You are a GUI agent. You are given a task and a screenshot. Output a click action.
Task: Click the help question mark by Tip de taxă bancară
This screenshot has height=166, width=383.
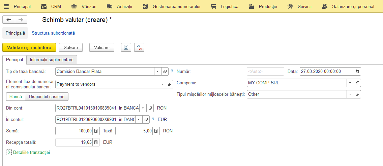(x=172, y=72)
